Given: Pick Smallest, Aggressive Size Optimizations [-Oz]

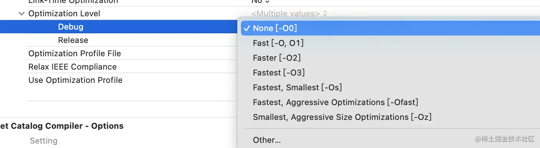Looking at the screenshot, I should (342, 117).
